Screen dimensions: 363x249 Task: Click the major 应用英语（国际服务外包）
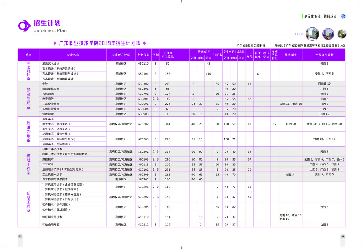point(59,139)
